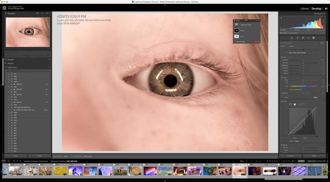Select the yellow flower filmstrip thumbnail

(x=60, y=171)
